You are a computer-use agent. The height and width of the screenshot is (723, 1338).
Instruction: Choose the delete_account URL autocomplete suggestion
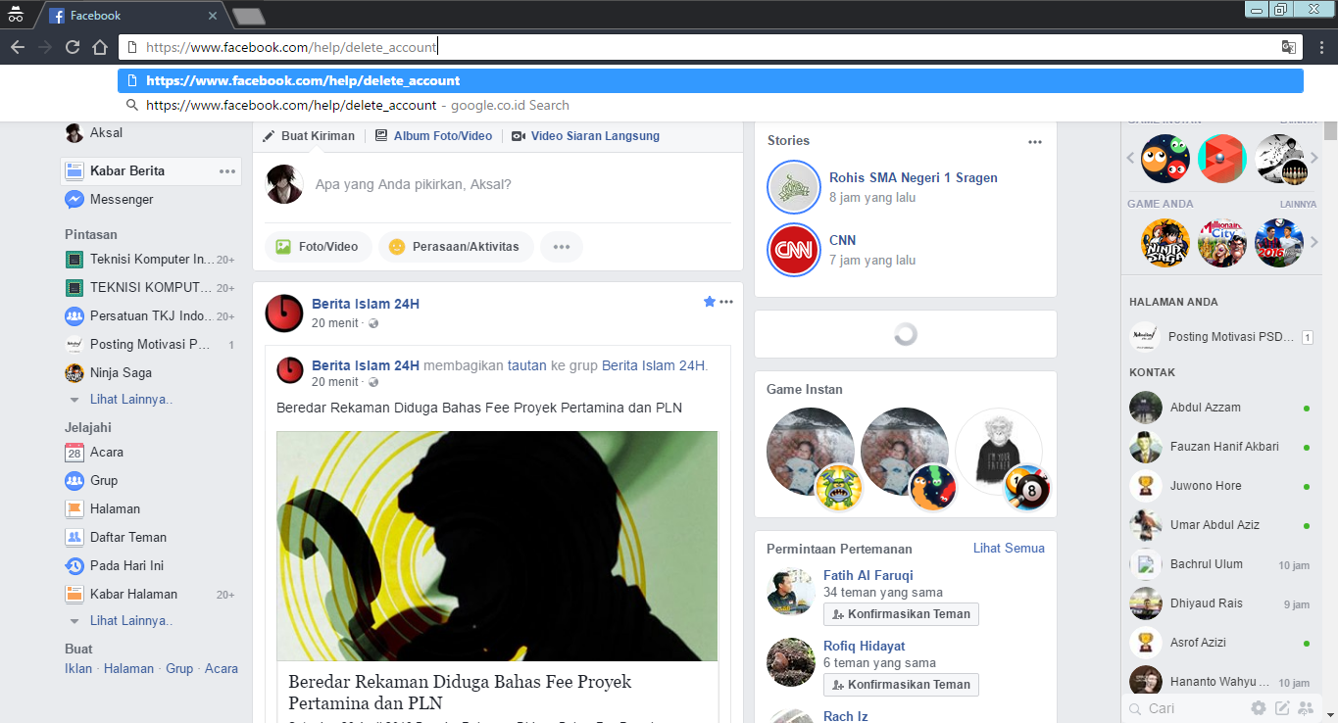coord(711,80)
